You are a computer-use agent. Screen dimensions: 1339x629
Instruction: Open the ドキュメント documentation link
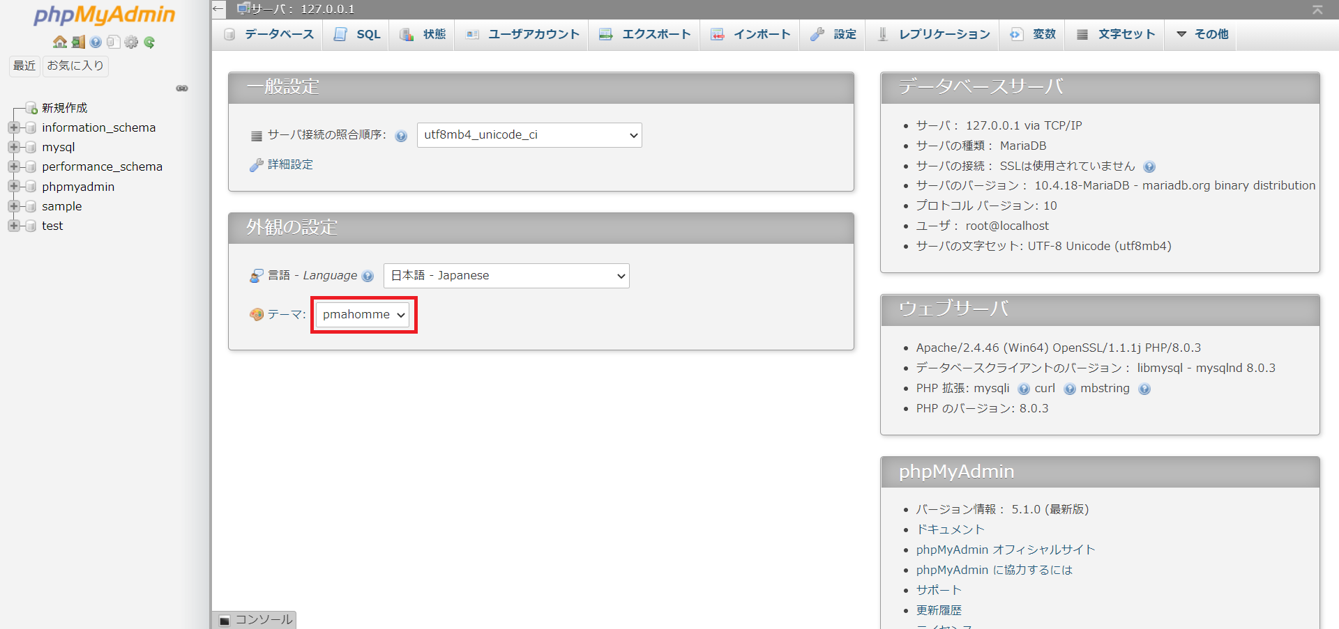click(x=950, y=529)
